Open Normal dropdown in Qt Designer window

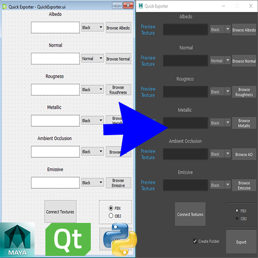point(92,58)
